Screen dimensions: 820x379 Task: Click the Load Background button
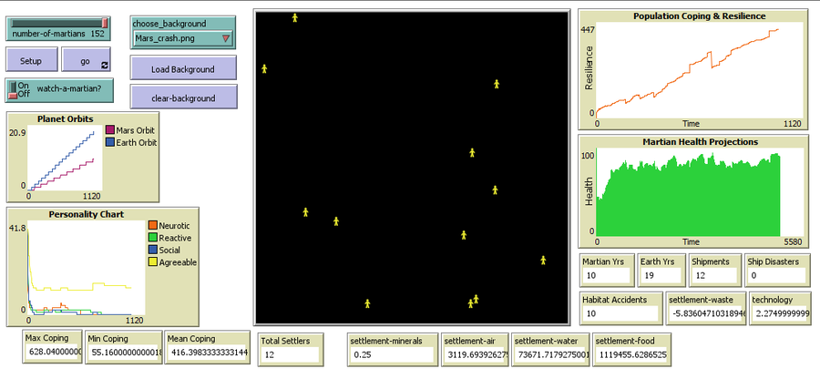click(183, 68)
